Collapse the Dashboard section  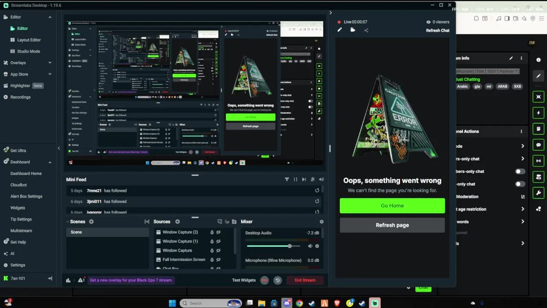50,162
